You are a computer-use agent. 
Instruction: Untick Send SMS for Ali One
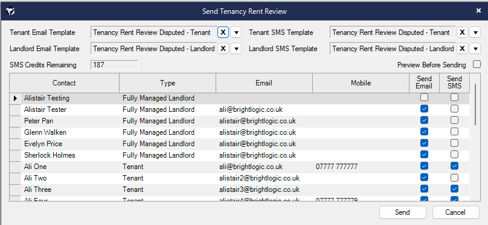454,166
